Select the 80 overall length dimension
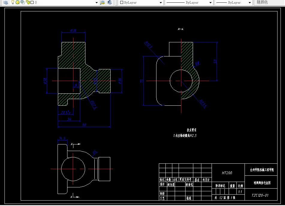This screenshot has height=206, width=285. (84, 125)
